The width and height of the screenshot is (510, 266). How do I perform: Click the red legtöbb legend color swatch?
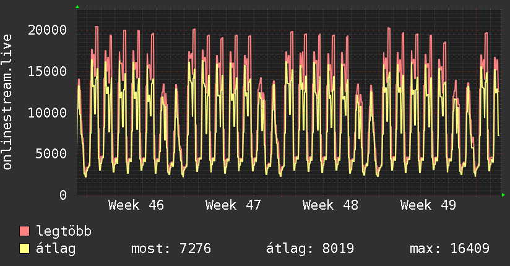tap(25, 231)
